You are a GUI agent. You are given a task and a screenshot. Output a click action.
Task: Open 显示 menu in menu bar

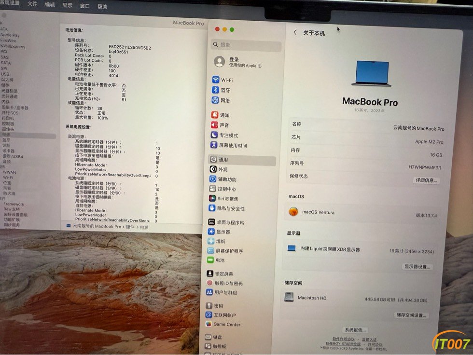[x=67, y=5]
